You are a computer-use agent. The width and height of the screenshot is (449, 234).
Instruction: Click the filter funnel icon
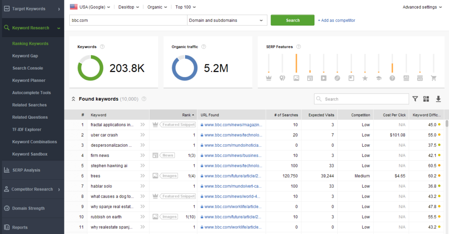pyautogui.click(x=415, y=99)
